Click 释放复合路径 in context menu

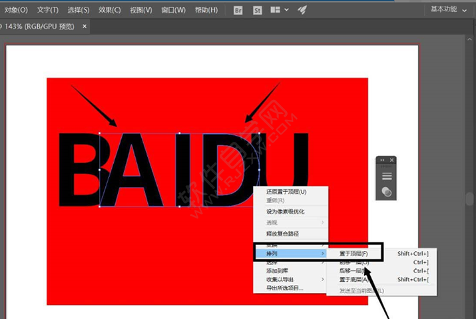[282, 234]
